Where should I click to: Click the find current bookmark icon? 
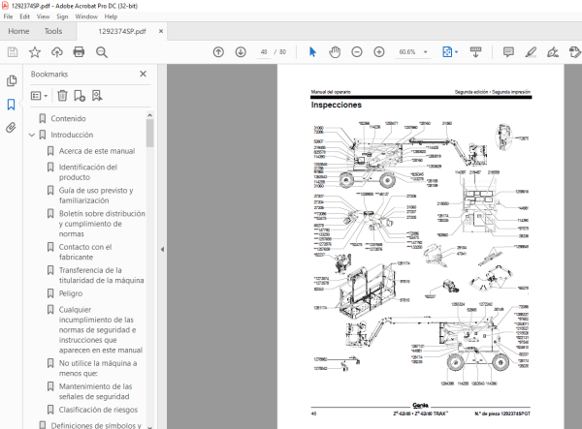[97, 96]
